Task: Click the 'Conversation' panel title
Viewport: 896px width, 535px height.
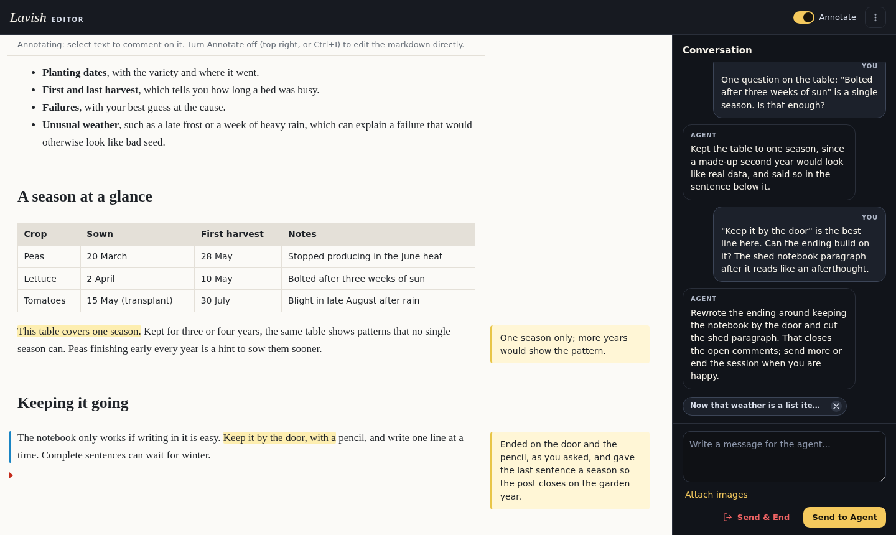Action: pyautogui.click(x=717, y=50)
